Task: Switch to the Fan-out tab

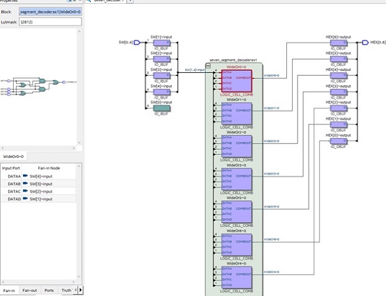Action: [29, 290]
